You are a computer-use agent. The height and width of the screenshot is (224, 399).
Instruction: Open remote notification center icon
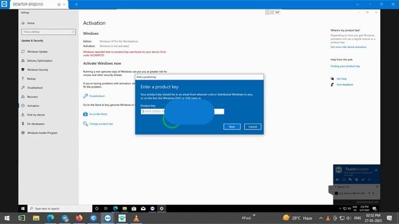click(x=374, y=208)
